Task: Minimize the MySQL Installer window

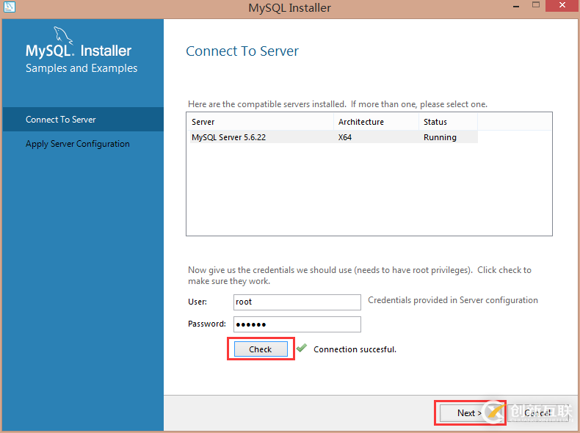Action: [x=516, y=7]
